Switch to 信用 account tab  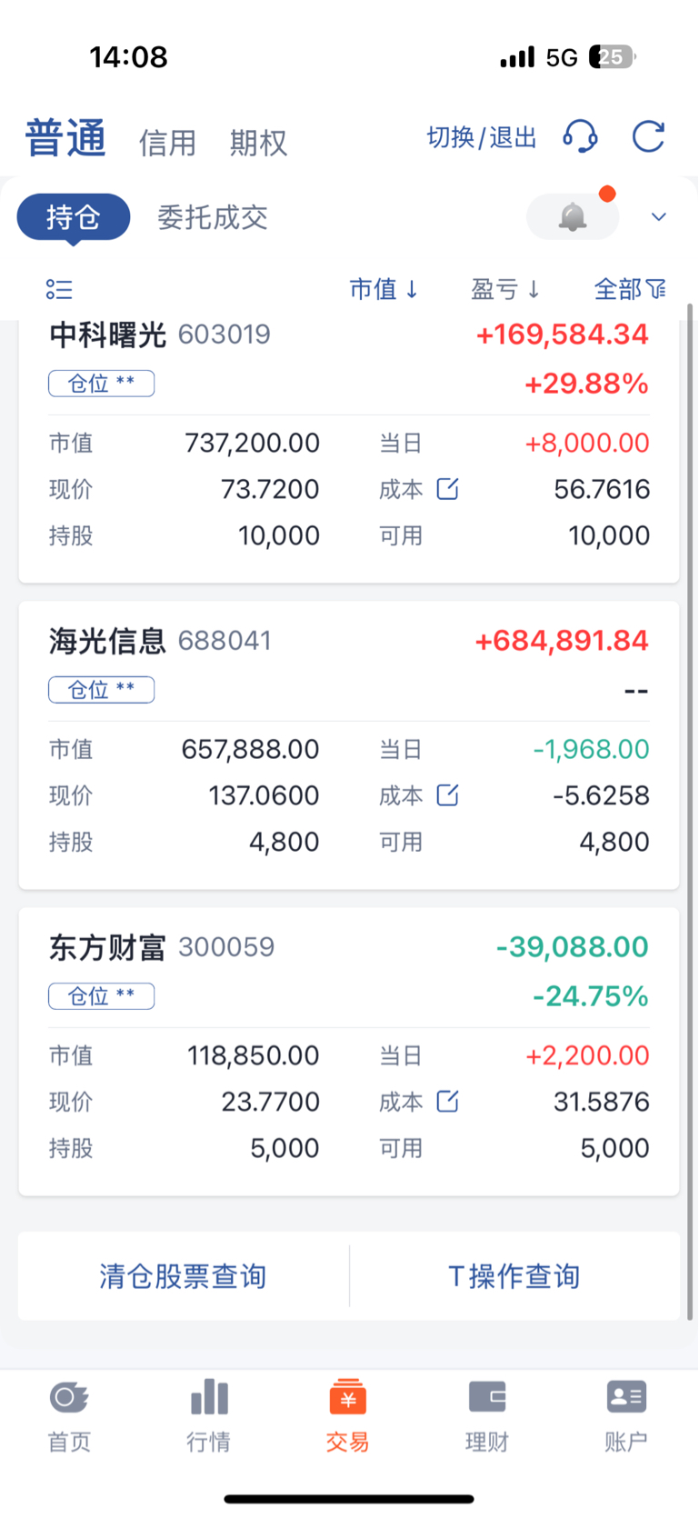(x=167, y=143)
